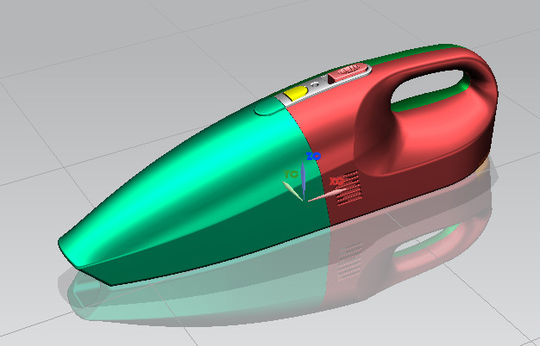Click the green release latch on nozzle
Screen dimensions: 540x346
(x=268, y=107)
